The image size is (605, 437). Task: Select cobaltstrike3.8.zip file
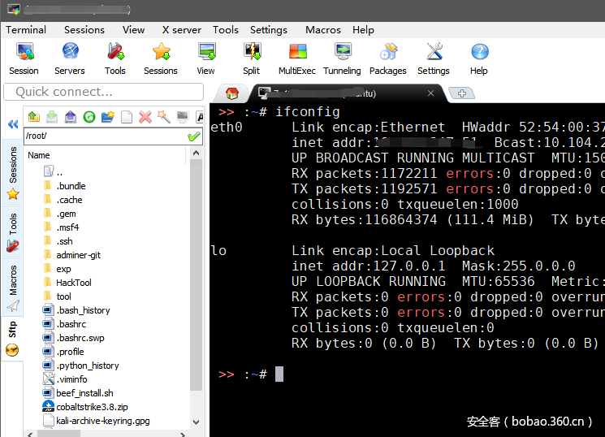tap(91, 407)
